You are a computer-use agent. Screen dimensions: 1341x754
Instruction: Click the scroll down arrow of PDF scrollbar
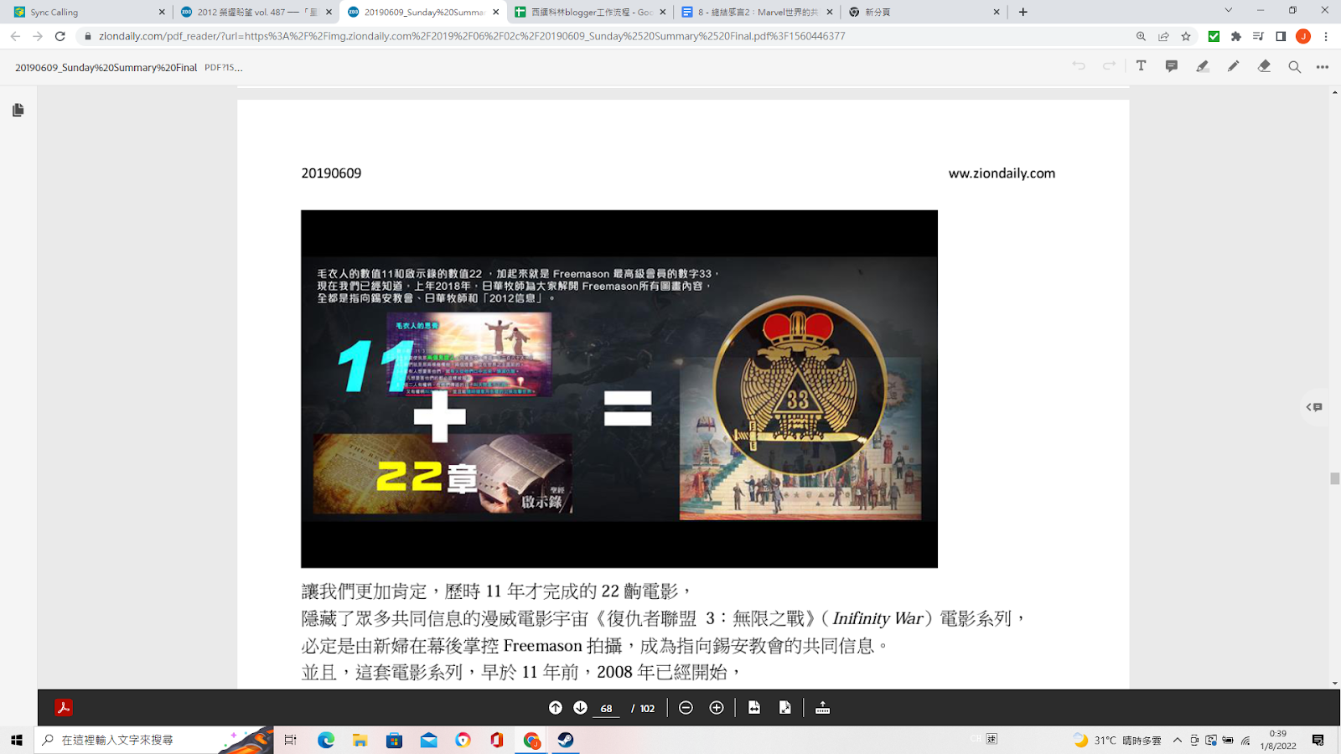pos(1334,684)
